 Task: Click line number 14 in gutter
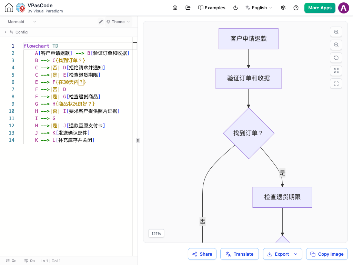[11, 140]
